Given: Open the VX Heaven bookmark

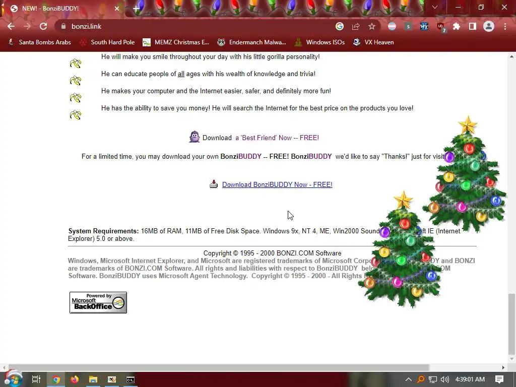Looking at the screenshot, I should 373,42.
